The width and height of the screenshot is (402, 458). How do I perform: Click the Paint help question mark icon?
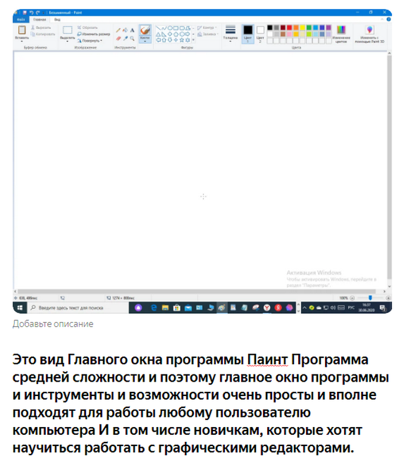[388, 19]
